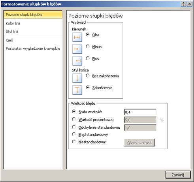Open the Kolor linii section
Image resolution: width=194 pixels, height=182 pixels.
point(13,23)
